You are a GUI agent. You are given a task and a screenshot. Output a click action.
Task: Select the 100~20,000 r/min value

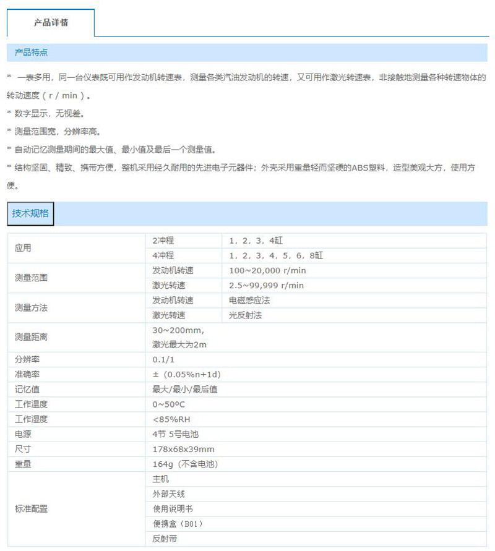click(267, 270)
